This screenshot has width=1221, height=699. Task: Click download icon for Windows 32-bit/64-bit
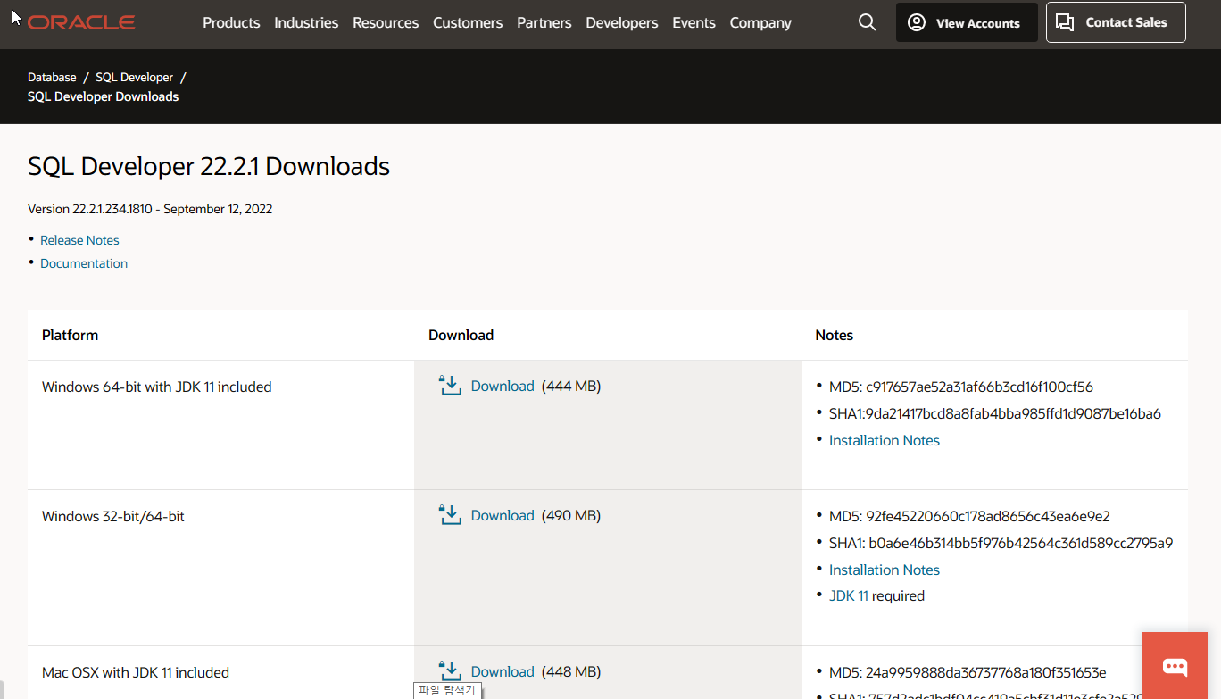coord(451,515)
